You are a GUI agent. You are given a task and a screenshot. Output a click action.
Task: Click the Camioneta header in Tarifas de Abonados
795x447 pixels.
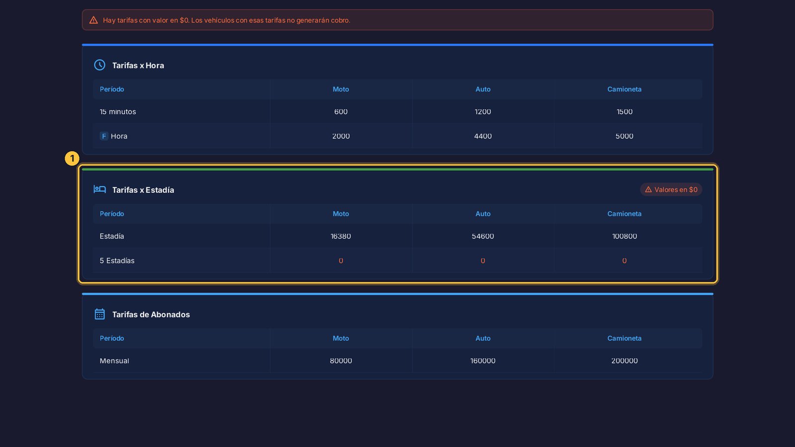coord(625,339)
